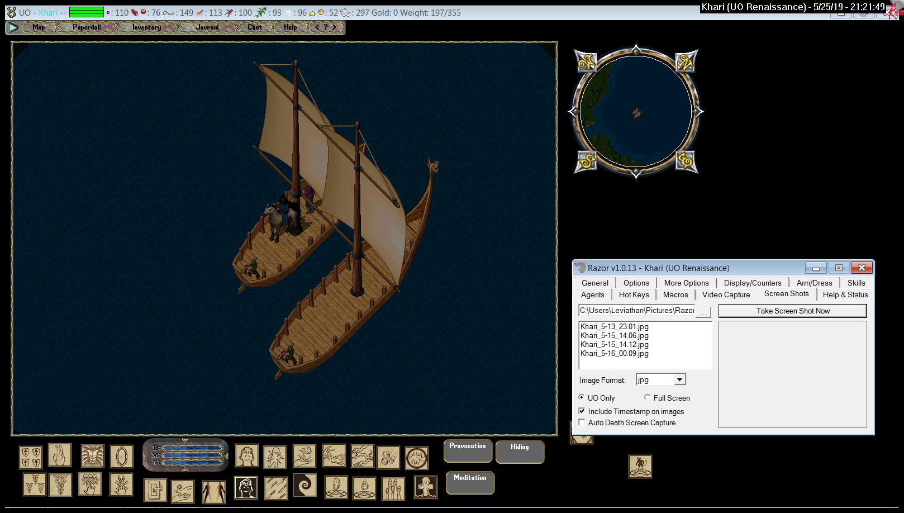Viewport: 904px width, 513px height.
Task: Click the browse '...' folder button
Action: tap(703, 311)
